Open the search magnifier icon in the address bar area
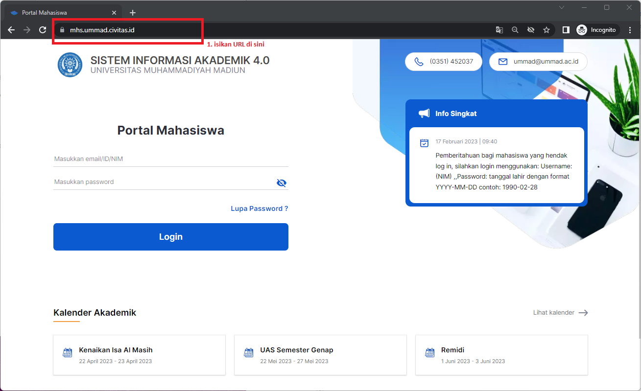The width and height of the screenshot is (641, 391). coord(515,30)
